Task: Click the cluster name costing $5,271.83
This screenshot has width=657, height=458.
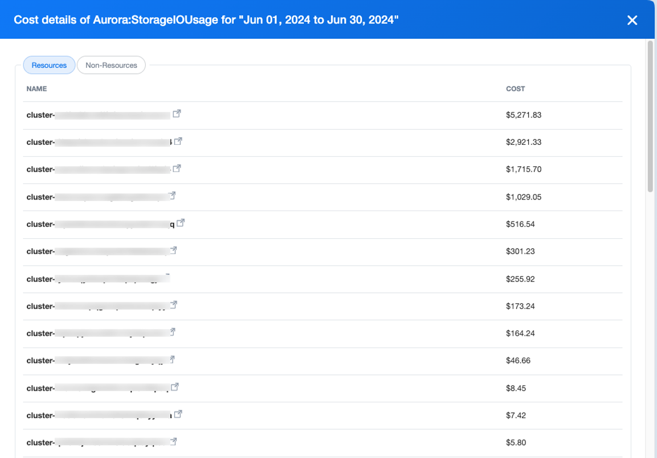Action: pyautogui.click(x=99, y=115)
